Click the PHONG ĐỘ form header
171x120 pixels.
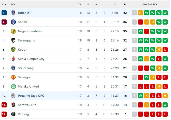click(x=150, y=5)
